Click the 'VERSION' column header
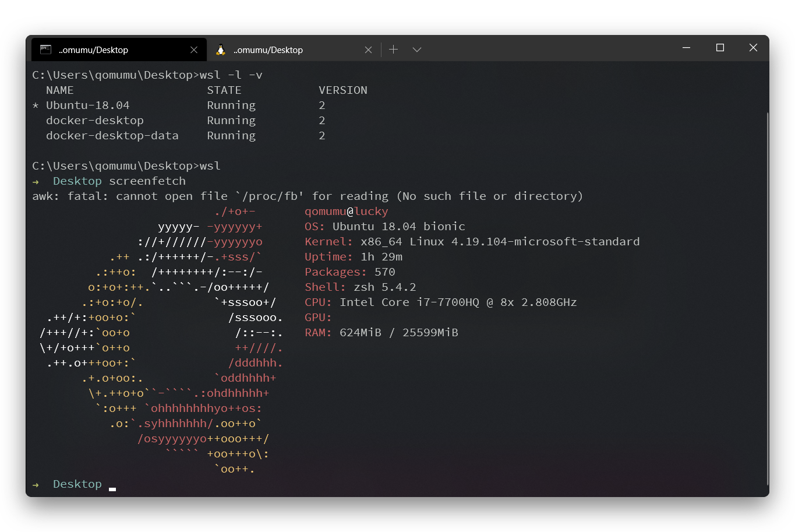 pos(343,90)
